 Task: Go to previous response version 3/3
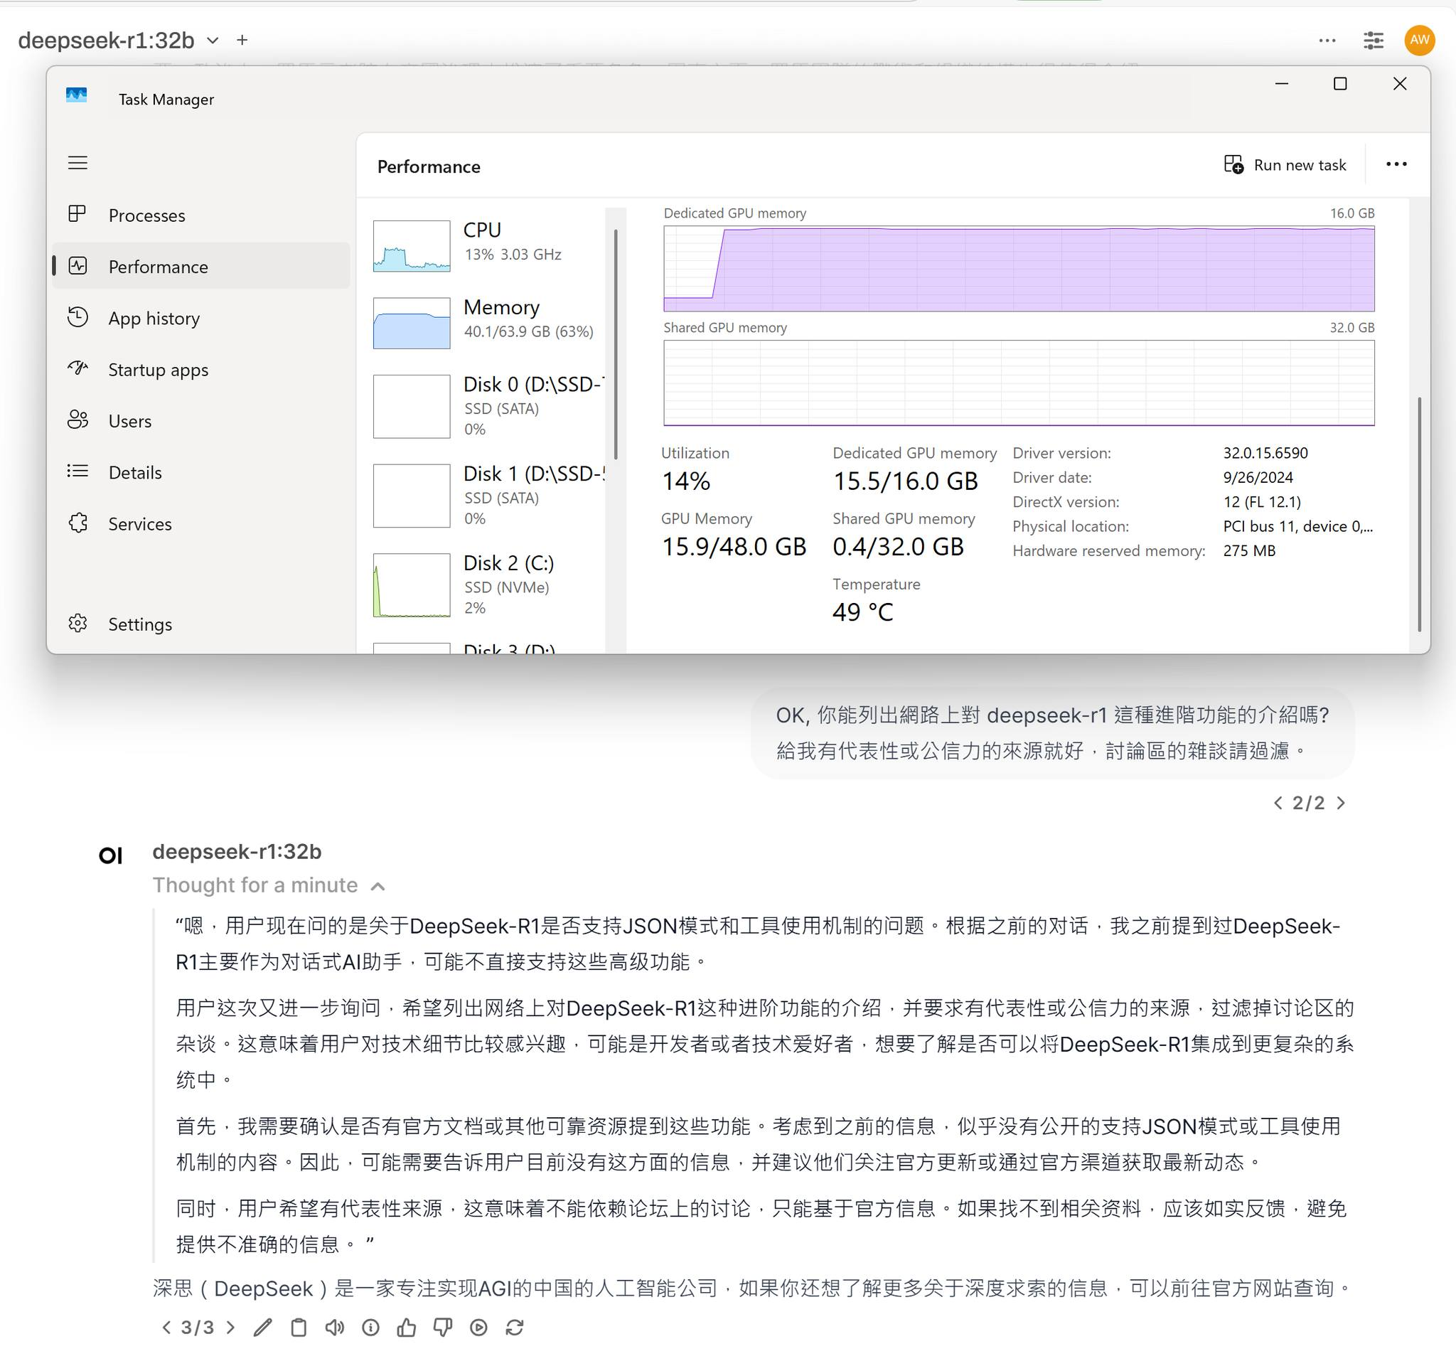pyautogui.click(x=167, y=1327)
